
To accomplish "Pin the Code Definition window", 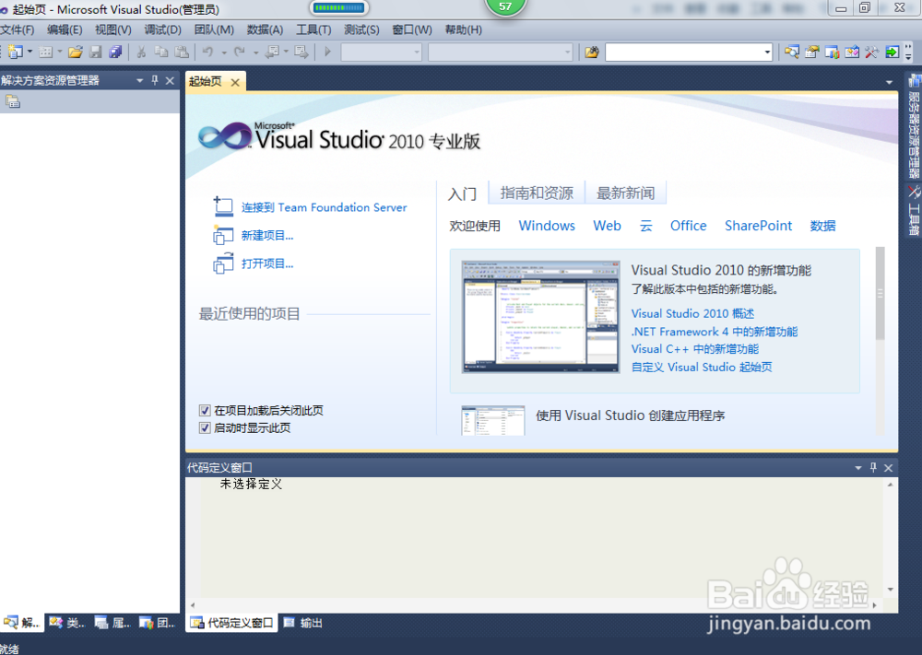I will [x=873, y=468].
